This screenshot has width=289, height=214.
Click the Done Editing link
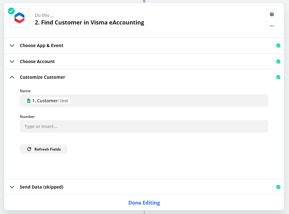pos(144,203)
